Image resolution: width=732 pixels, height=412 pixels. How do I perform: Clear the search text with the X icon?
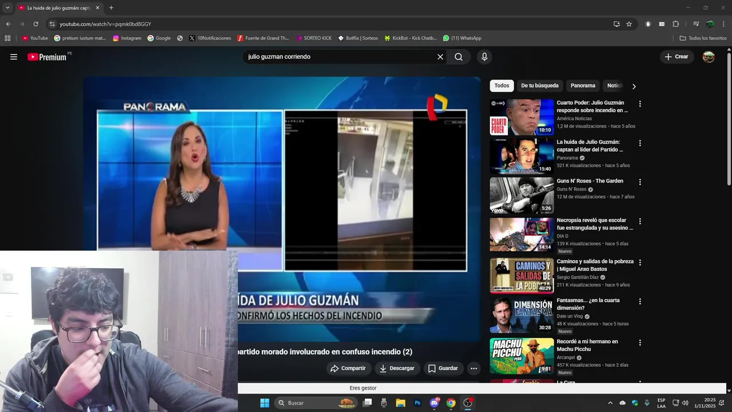pos(440,57)
